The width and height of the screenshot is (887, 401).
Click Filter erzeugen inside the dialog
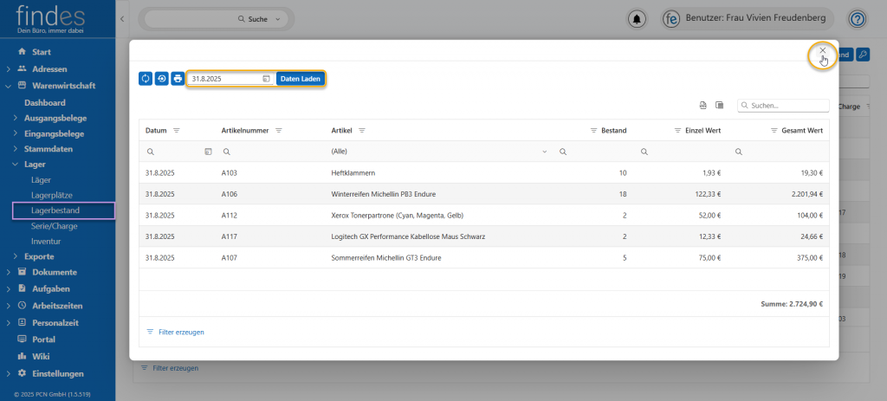181,332
